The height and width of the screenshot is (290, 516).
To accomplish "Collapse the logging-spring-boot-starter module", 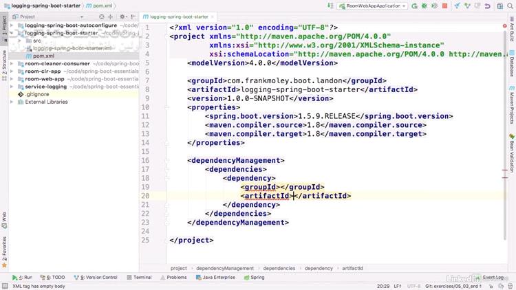I will pyautogui.click(x=12, y=33).
